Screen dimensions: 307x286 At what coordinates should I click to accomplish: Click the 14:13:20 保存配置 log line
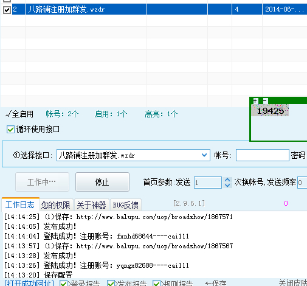pos(38,275)
